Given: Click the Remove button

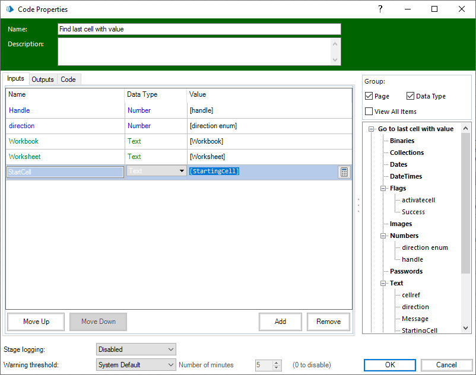Looking at the screenshot, I should coord(328,322).
